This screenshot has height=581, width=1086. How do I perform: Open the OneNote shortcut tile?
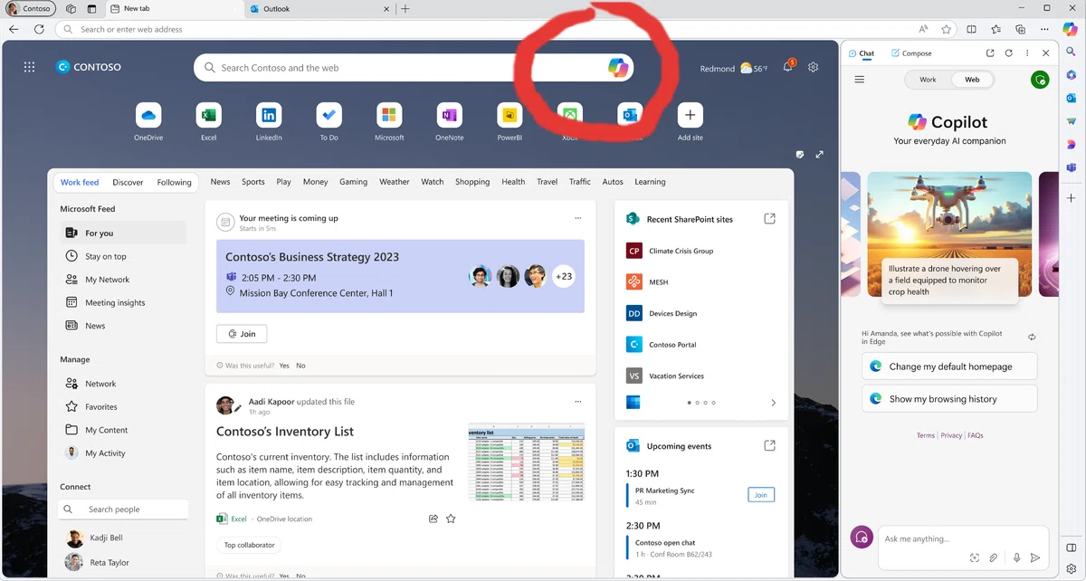click(449, 115)
